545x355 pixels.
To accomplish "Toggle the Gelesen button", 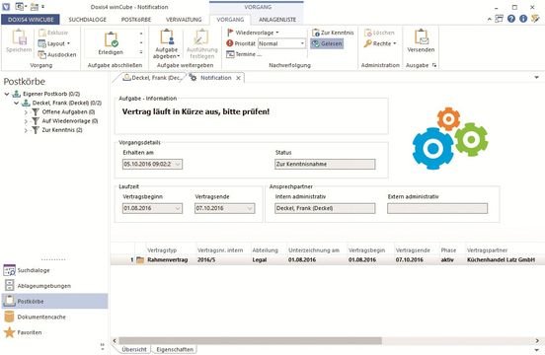I will coord(327,43).
